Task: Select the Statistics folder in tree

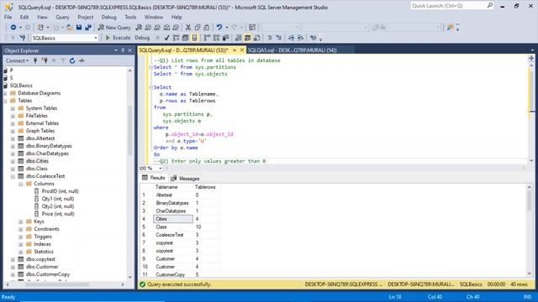Action: pos(43,252)
